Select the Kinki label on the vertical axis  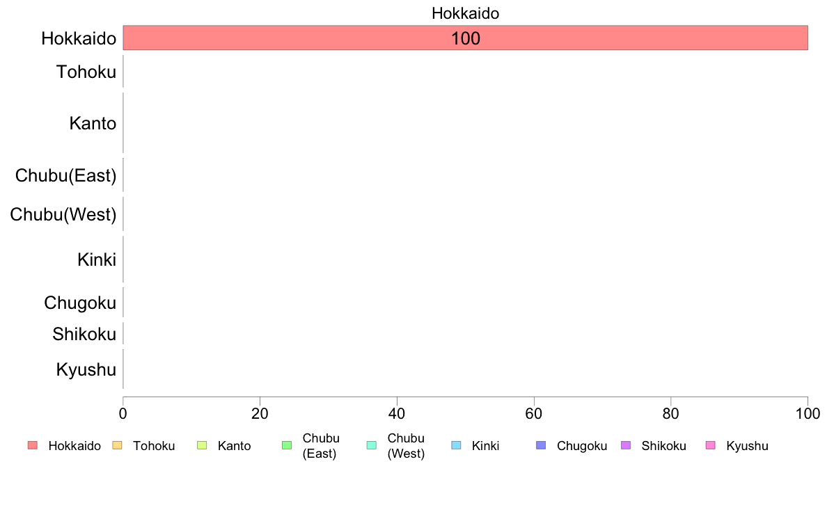(97, 260)
